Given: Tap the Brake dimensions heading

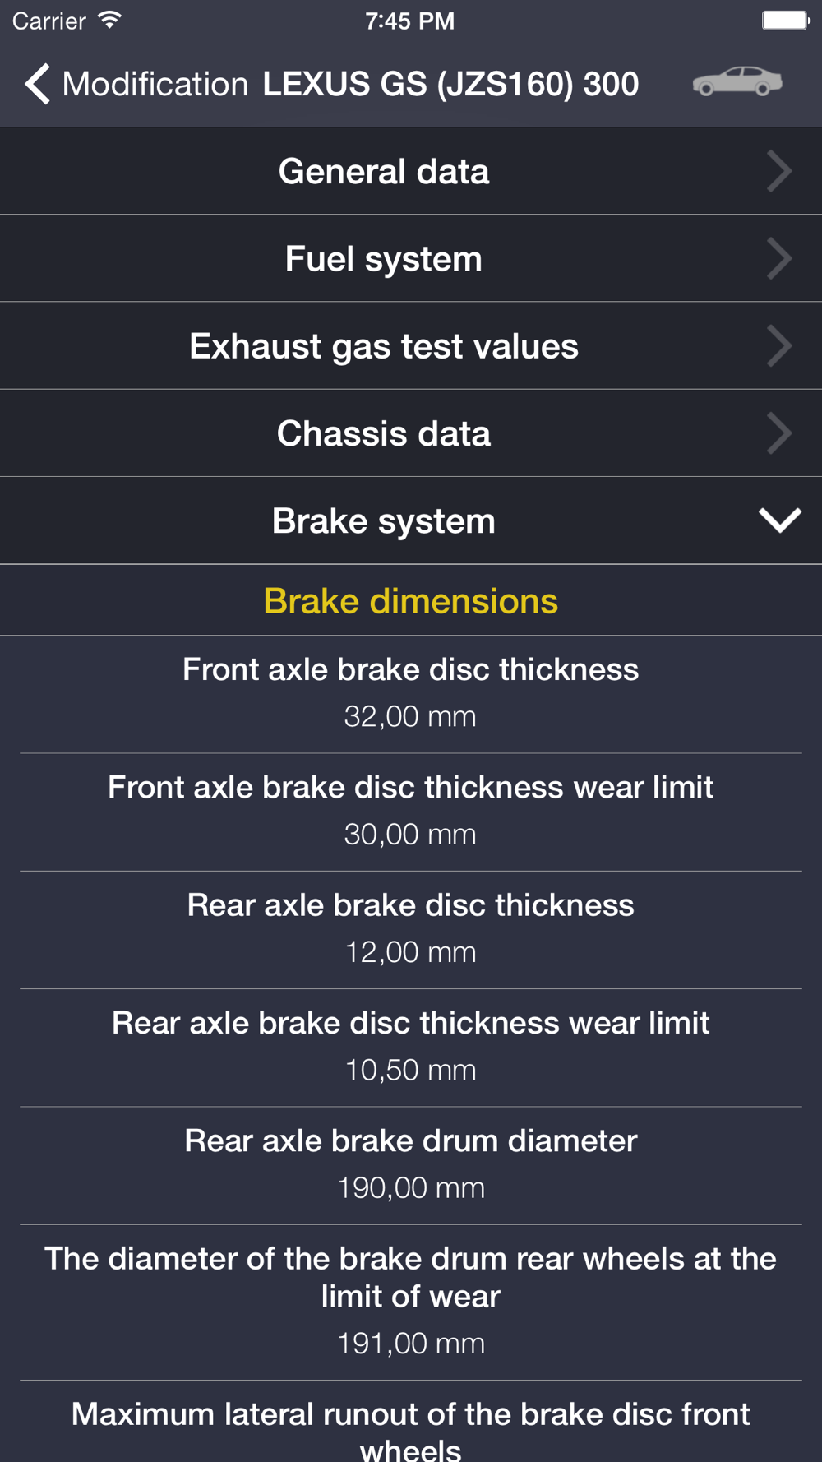Looking at the screenshot, I should [410, 601].
